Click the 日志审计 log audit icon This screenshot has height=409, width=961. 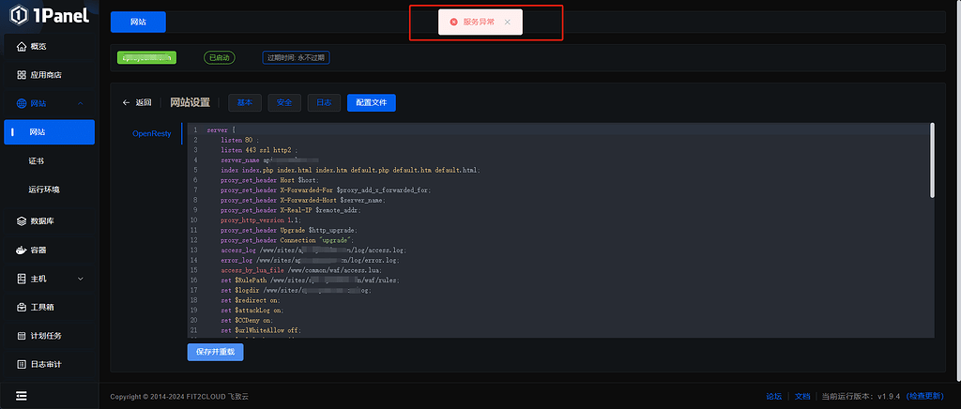pos(22,364)
